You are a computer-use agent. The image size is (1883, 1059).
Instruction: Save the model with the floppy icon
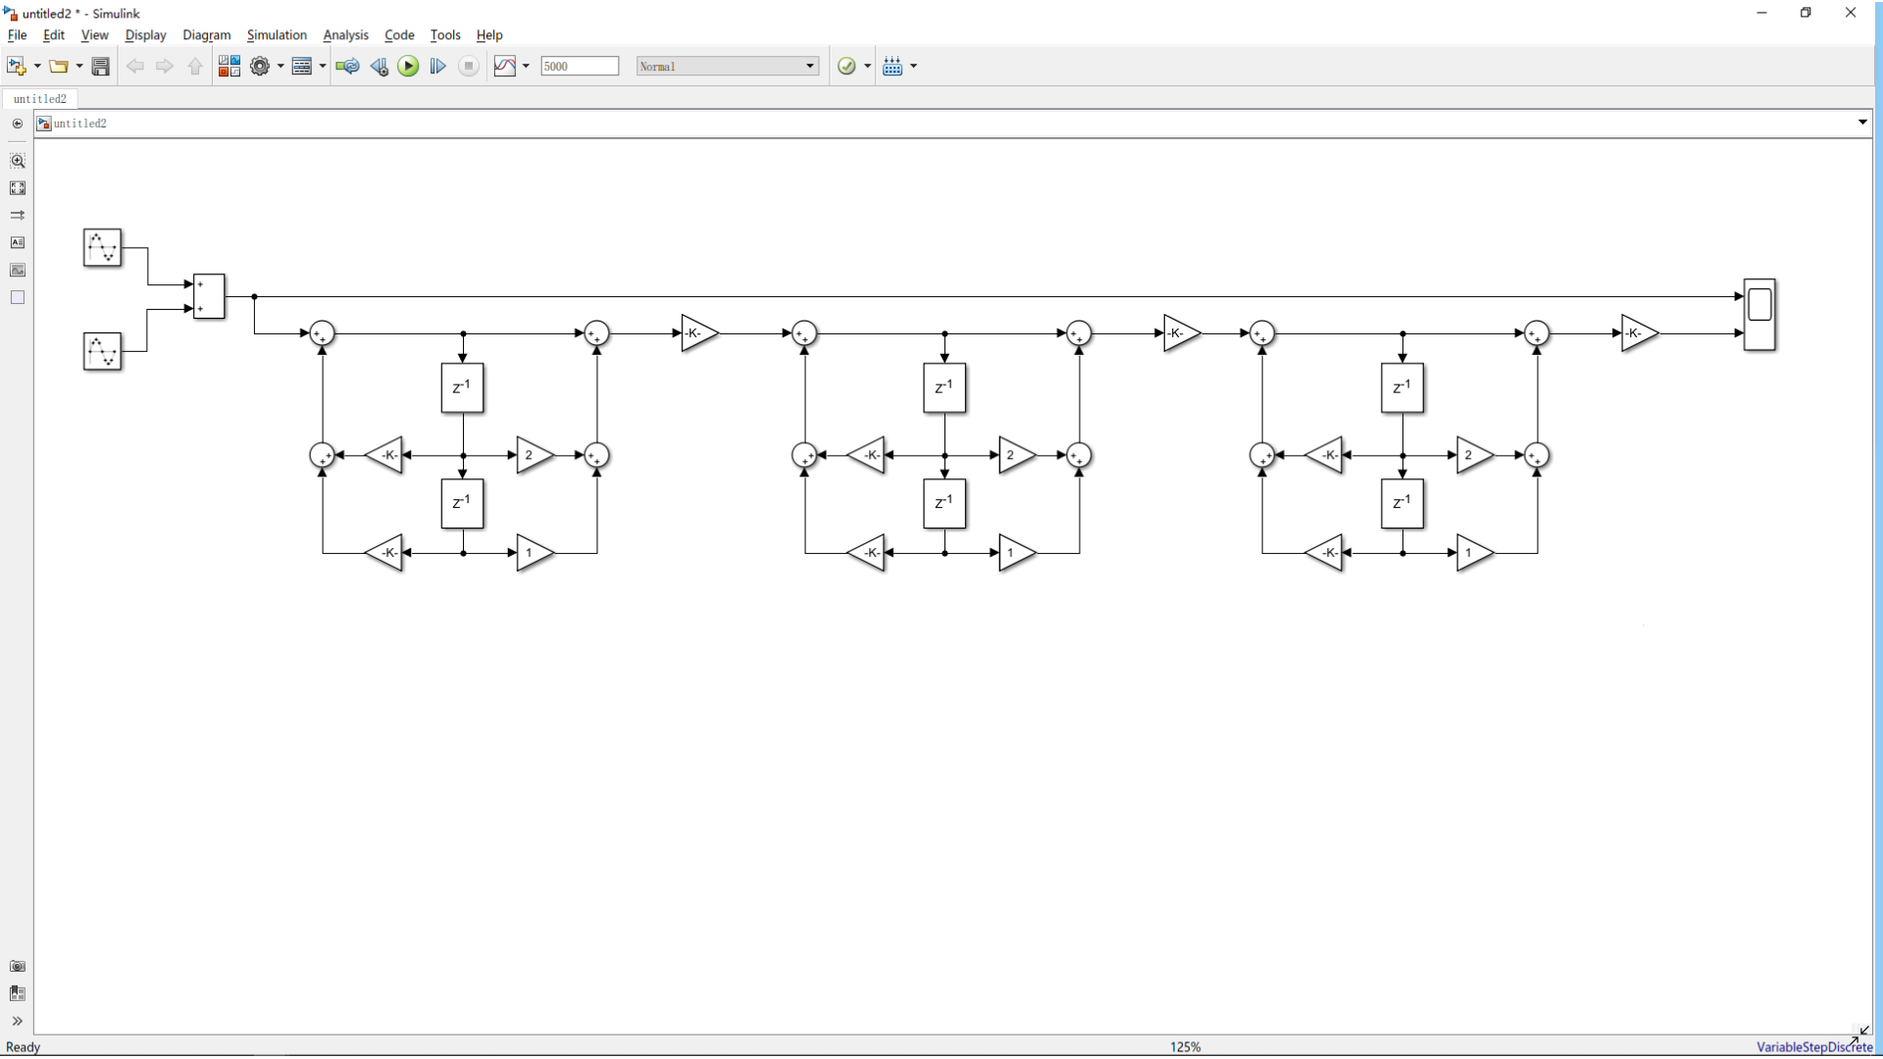[x=100, y=66]
